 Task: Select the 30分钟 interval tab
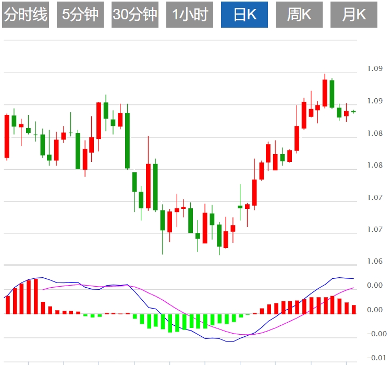(135, 15)
